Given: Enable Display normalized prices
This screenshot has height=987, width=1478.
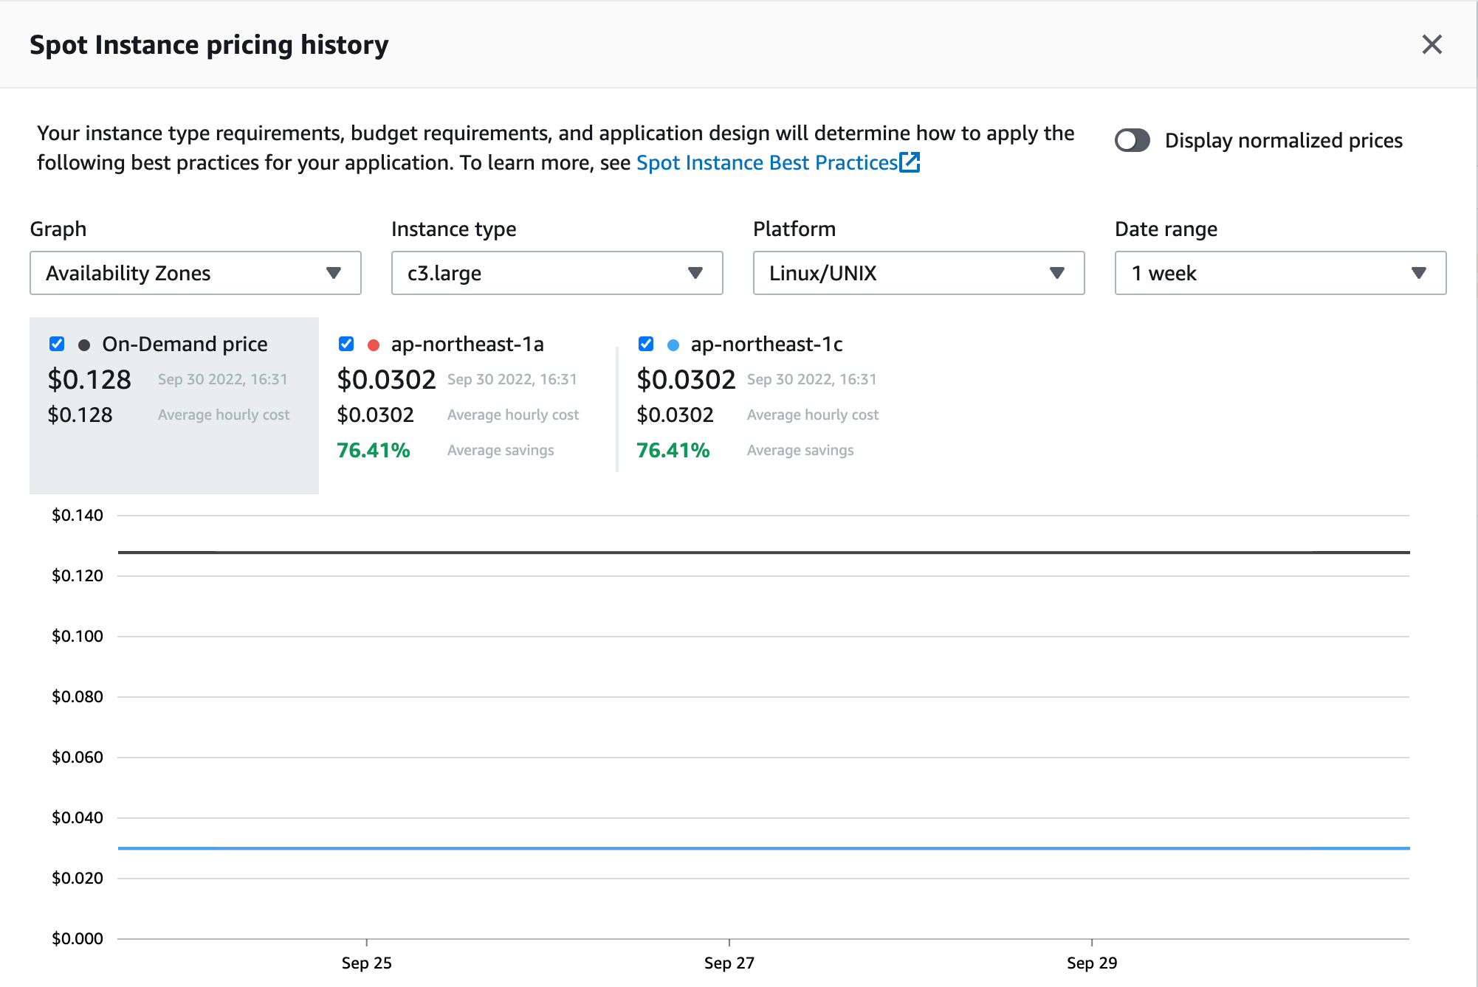Looking at the screenshot, I should (1132, 140).
